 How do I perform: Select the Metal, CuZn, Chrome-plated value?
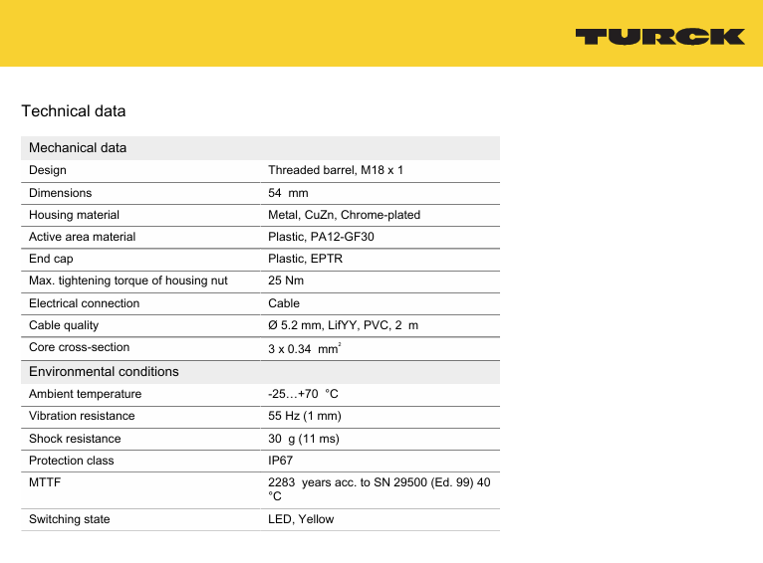tap(344, 215)
